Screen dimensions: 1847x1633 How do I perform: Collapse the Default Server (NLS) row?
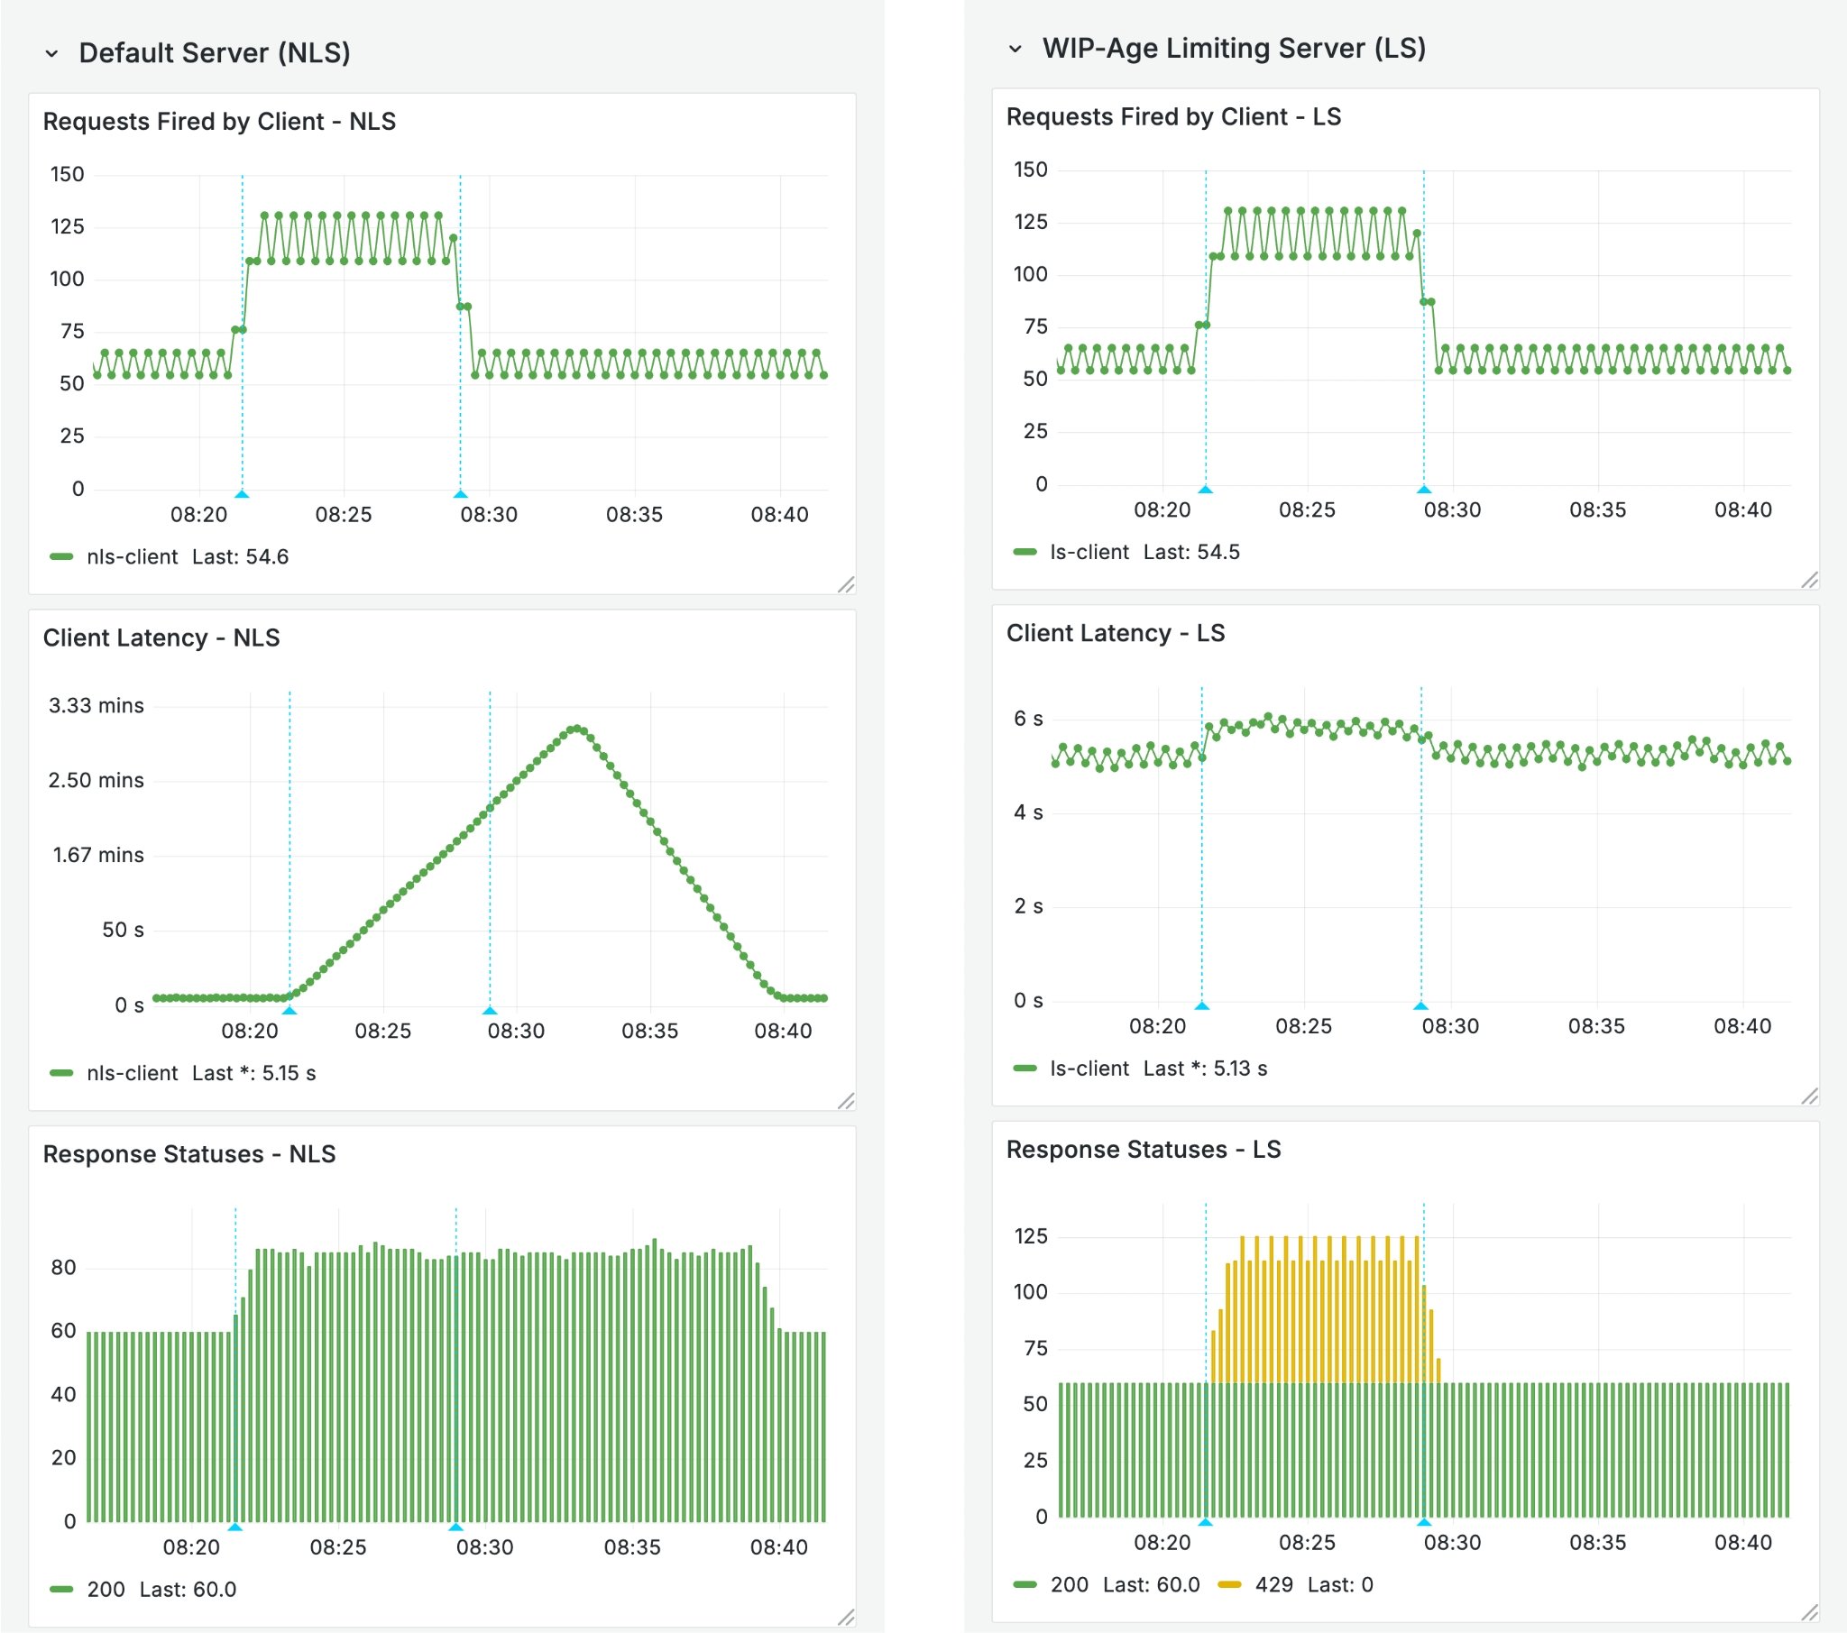pyautogui.click(x=51, y=53)
